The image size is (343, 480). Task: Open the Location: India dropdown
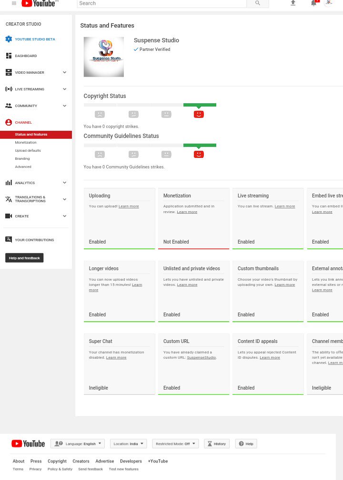click(129, 443)
